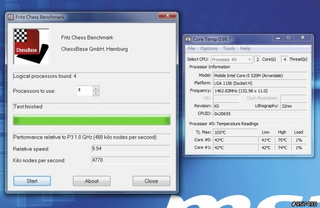Screen dimensions: 320x208
Task: Click the Core Temp title bar icon
Action: [188, 39]
